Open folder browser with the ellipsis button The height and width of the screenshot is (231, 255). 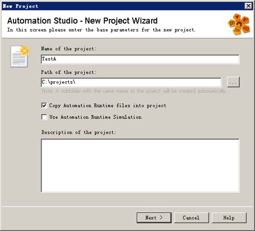point(233,82)
